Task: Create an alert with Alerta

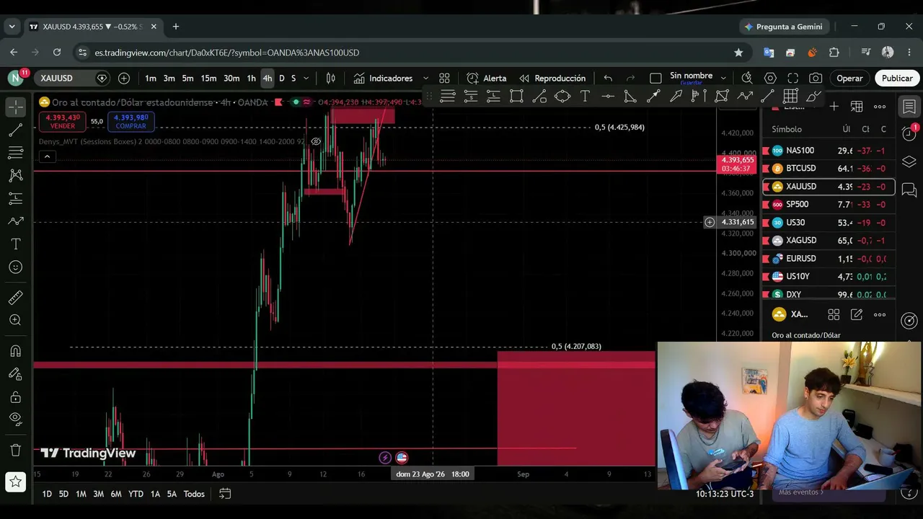Action: (487, 78)
